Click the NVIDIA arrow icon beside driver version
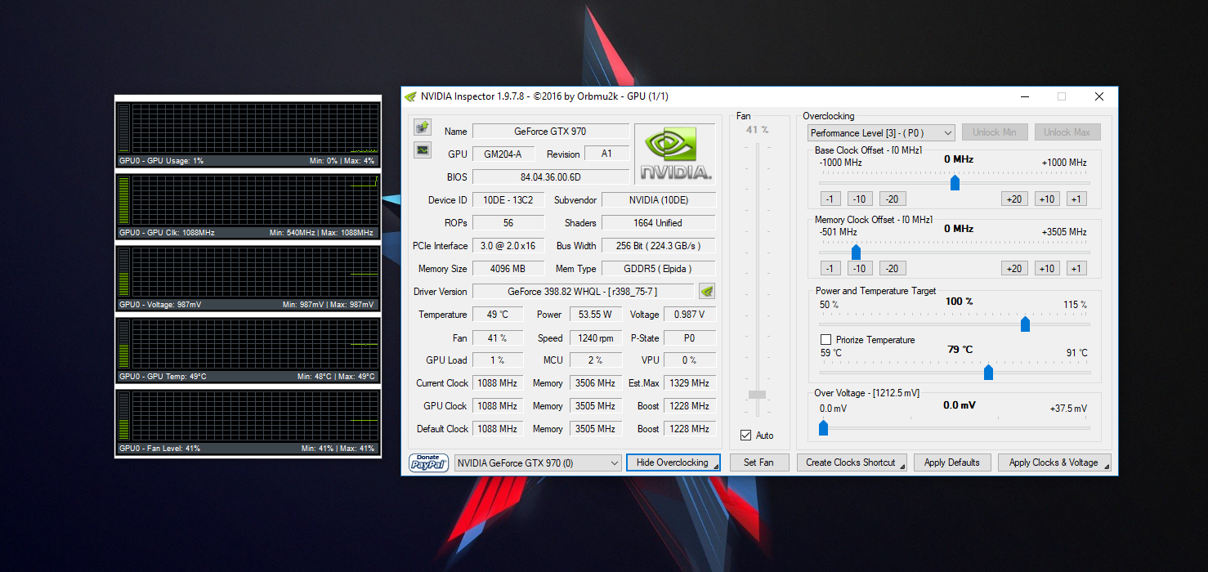The width and height of the screenshot is (1208, 572). click(706, 291)
